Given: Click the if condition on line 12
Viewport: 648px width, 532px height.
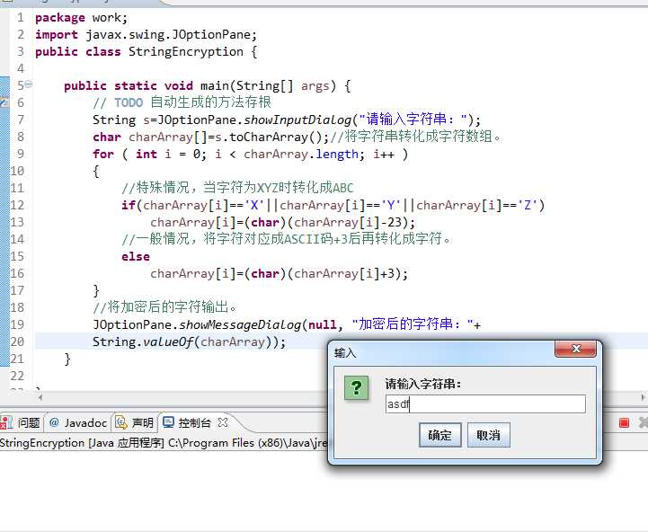Looking at the screenshot, I should click(333, 206).
